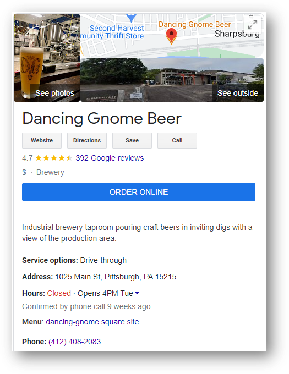Click the Closed hours status text
The width and height of the screenshot is (289, 374).
point(59,293)
